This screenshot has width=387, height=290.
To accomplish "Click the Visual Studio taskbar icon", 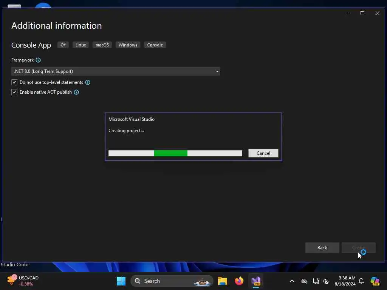I will tap(256, 281).
